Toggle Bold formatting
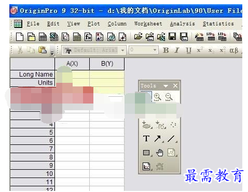The image size is (248, 192). point(166,50)
